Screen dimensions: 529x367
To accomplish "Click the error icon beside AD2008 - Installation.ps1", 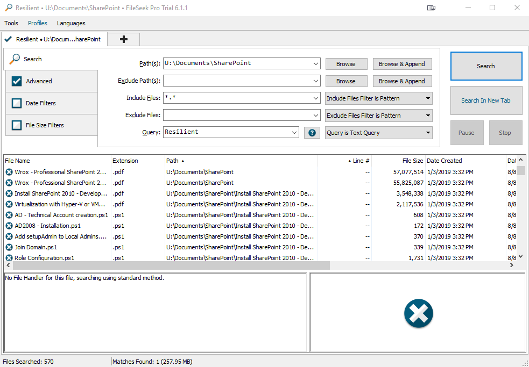I will tap(9, 226).
